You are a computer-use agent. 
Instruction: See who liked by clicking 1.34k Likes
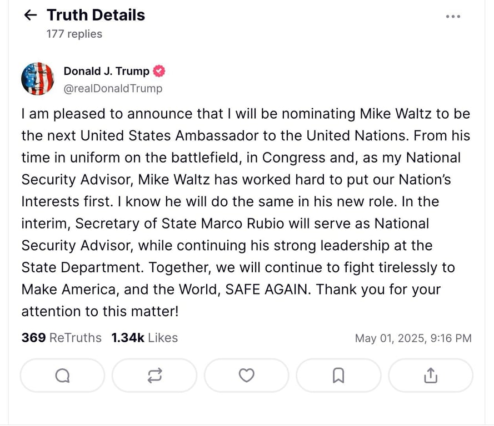tap(144, 338)
